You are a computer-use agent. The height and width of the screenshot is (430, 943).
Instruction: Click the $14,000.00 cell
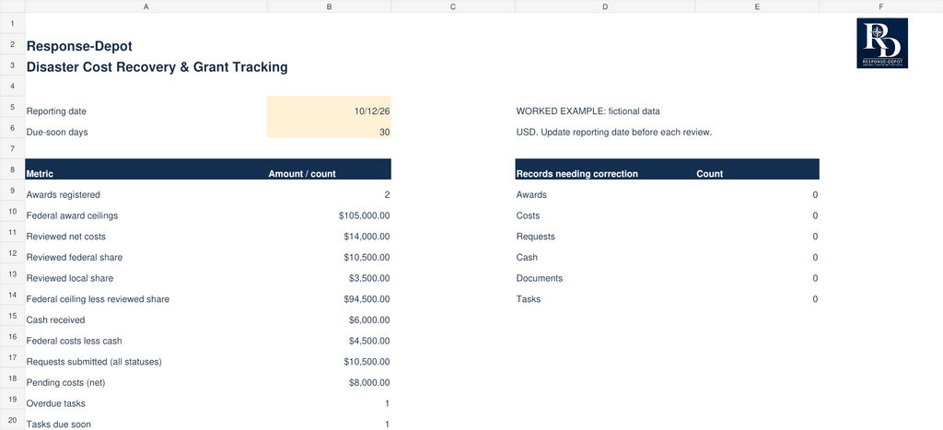(329, 231)
